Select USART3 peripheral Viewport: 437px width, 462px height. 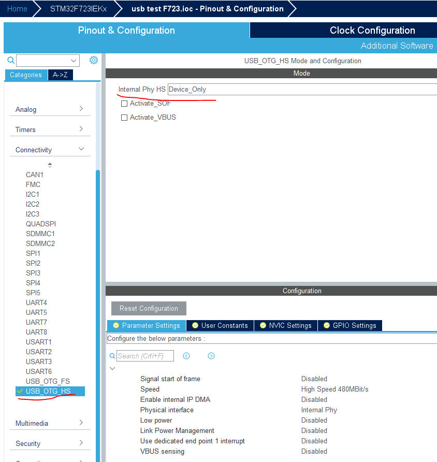point(39,362)
